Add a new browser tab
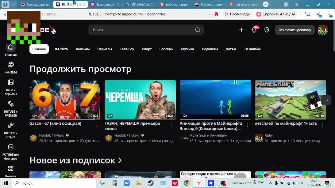This screenshot has width=335, height=188. pos(266,4)
